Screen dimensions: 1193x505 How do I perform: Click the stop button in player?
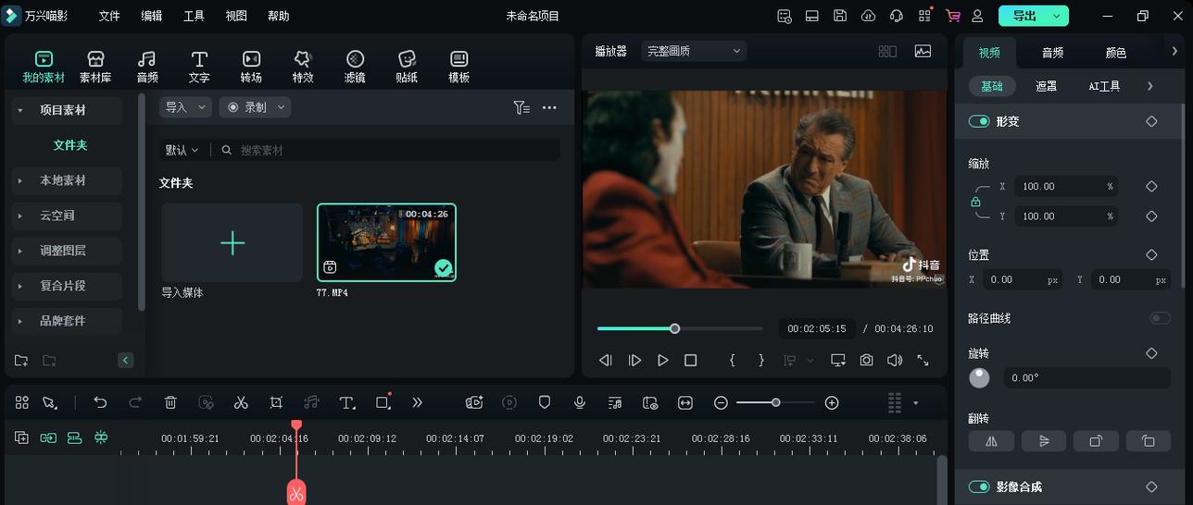[690, 360]
